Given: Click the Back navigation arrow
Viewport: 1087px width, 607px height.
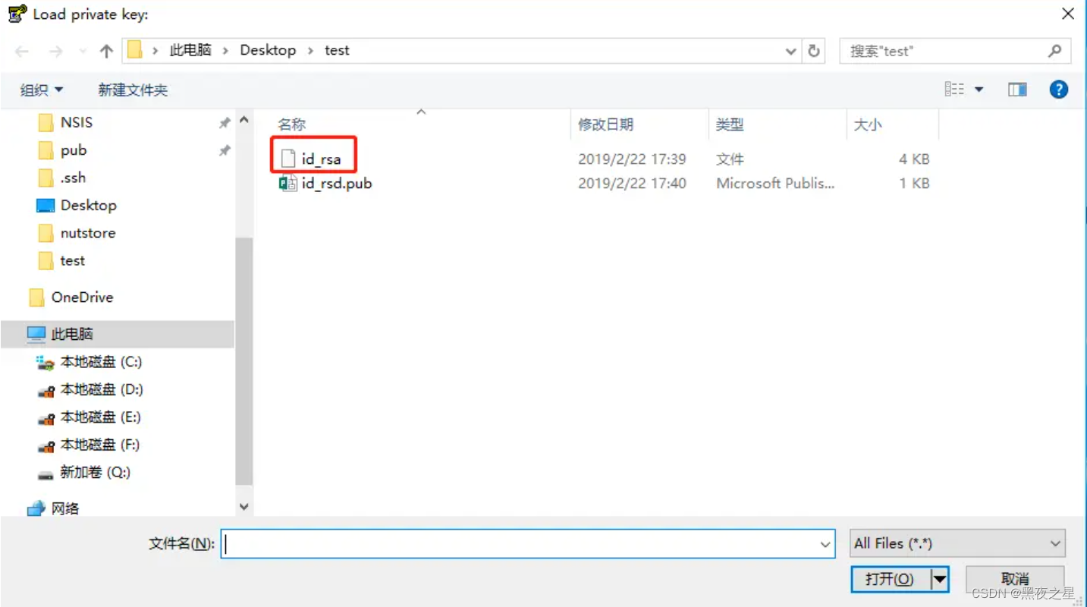Looking at the screenshot, I should pos(22,51).
